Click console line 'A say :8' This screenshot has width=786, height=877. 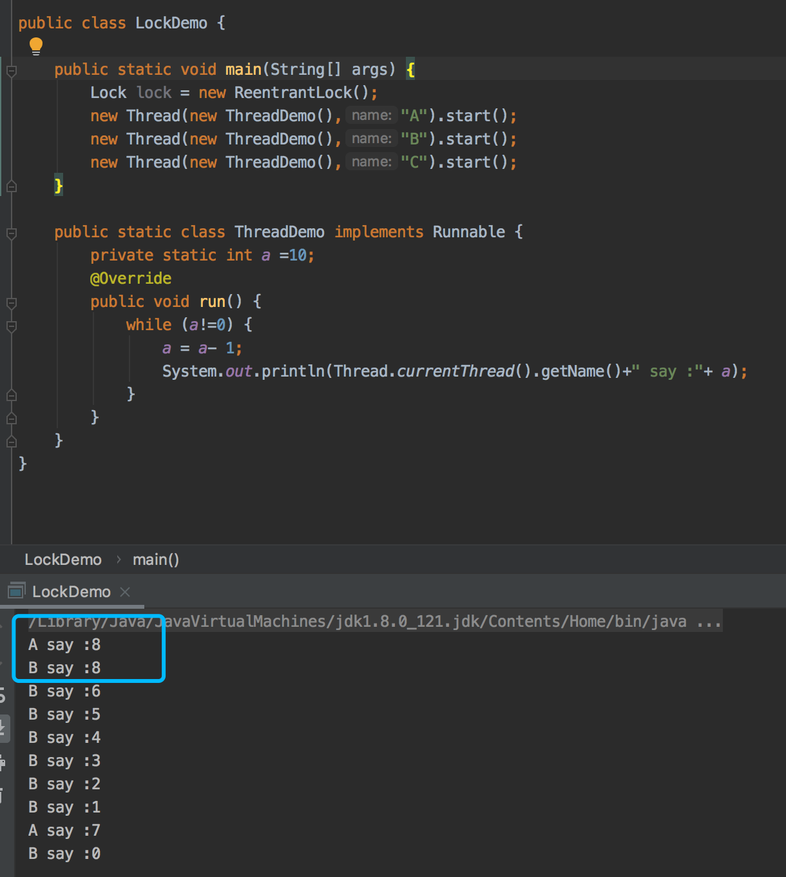64,645
